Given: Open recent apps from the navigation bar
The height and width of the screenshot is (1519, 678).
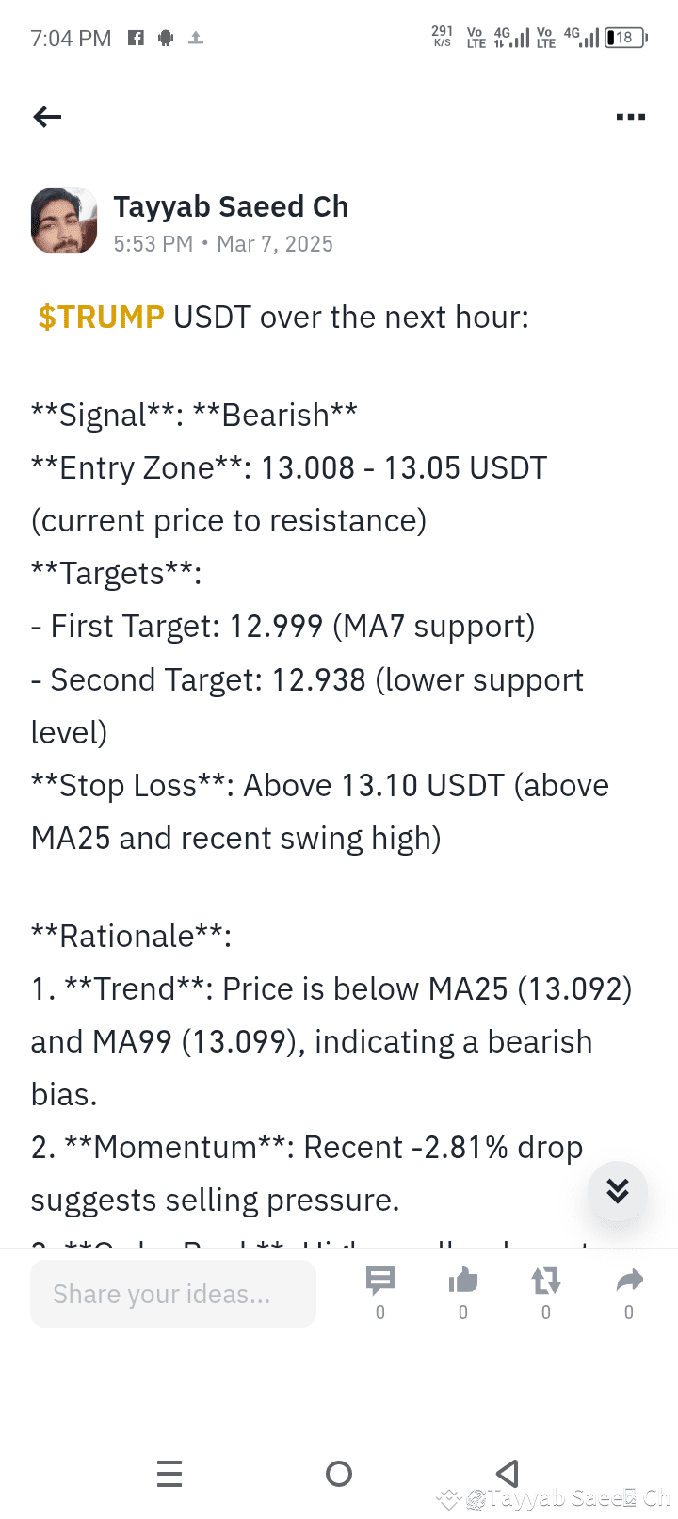Looking at the screenshot, I should pos(169,1473).
